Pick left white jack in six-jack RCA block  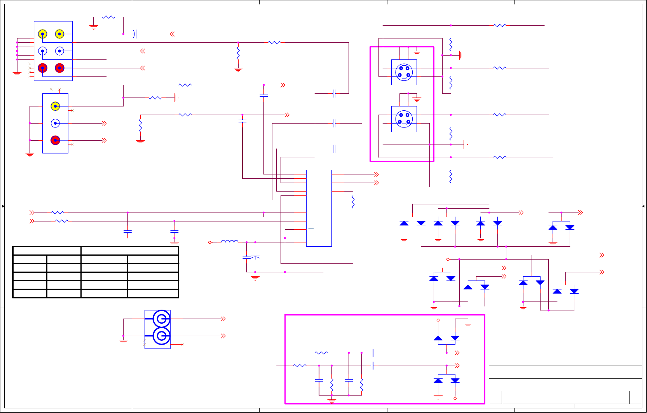pyautogui.click(x=43, y=51)
